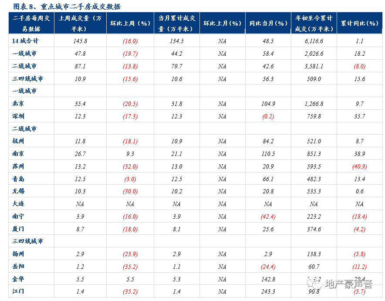Click the 年初至今累计成交 column header

coord(314,23)
